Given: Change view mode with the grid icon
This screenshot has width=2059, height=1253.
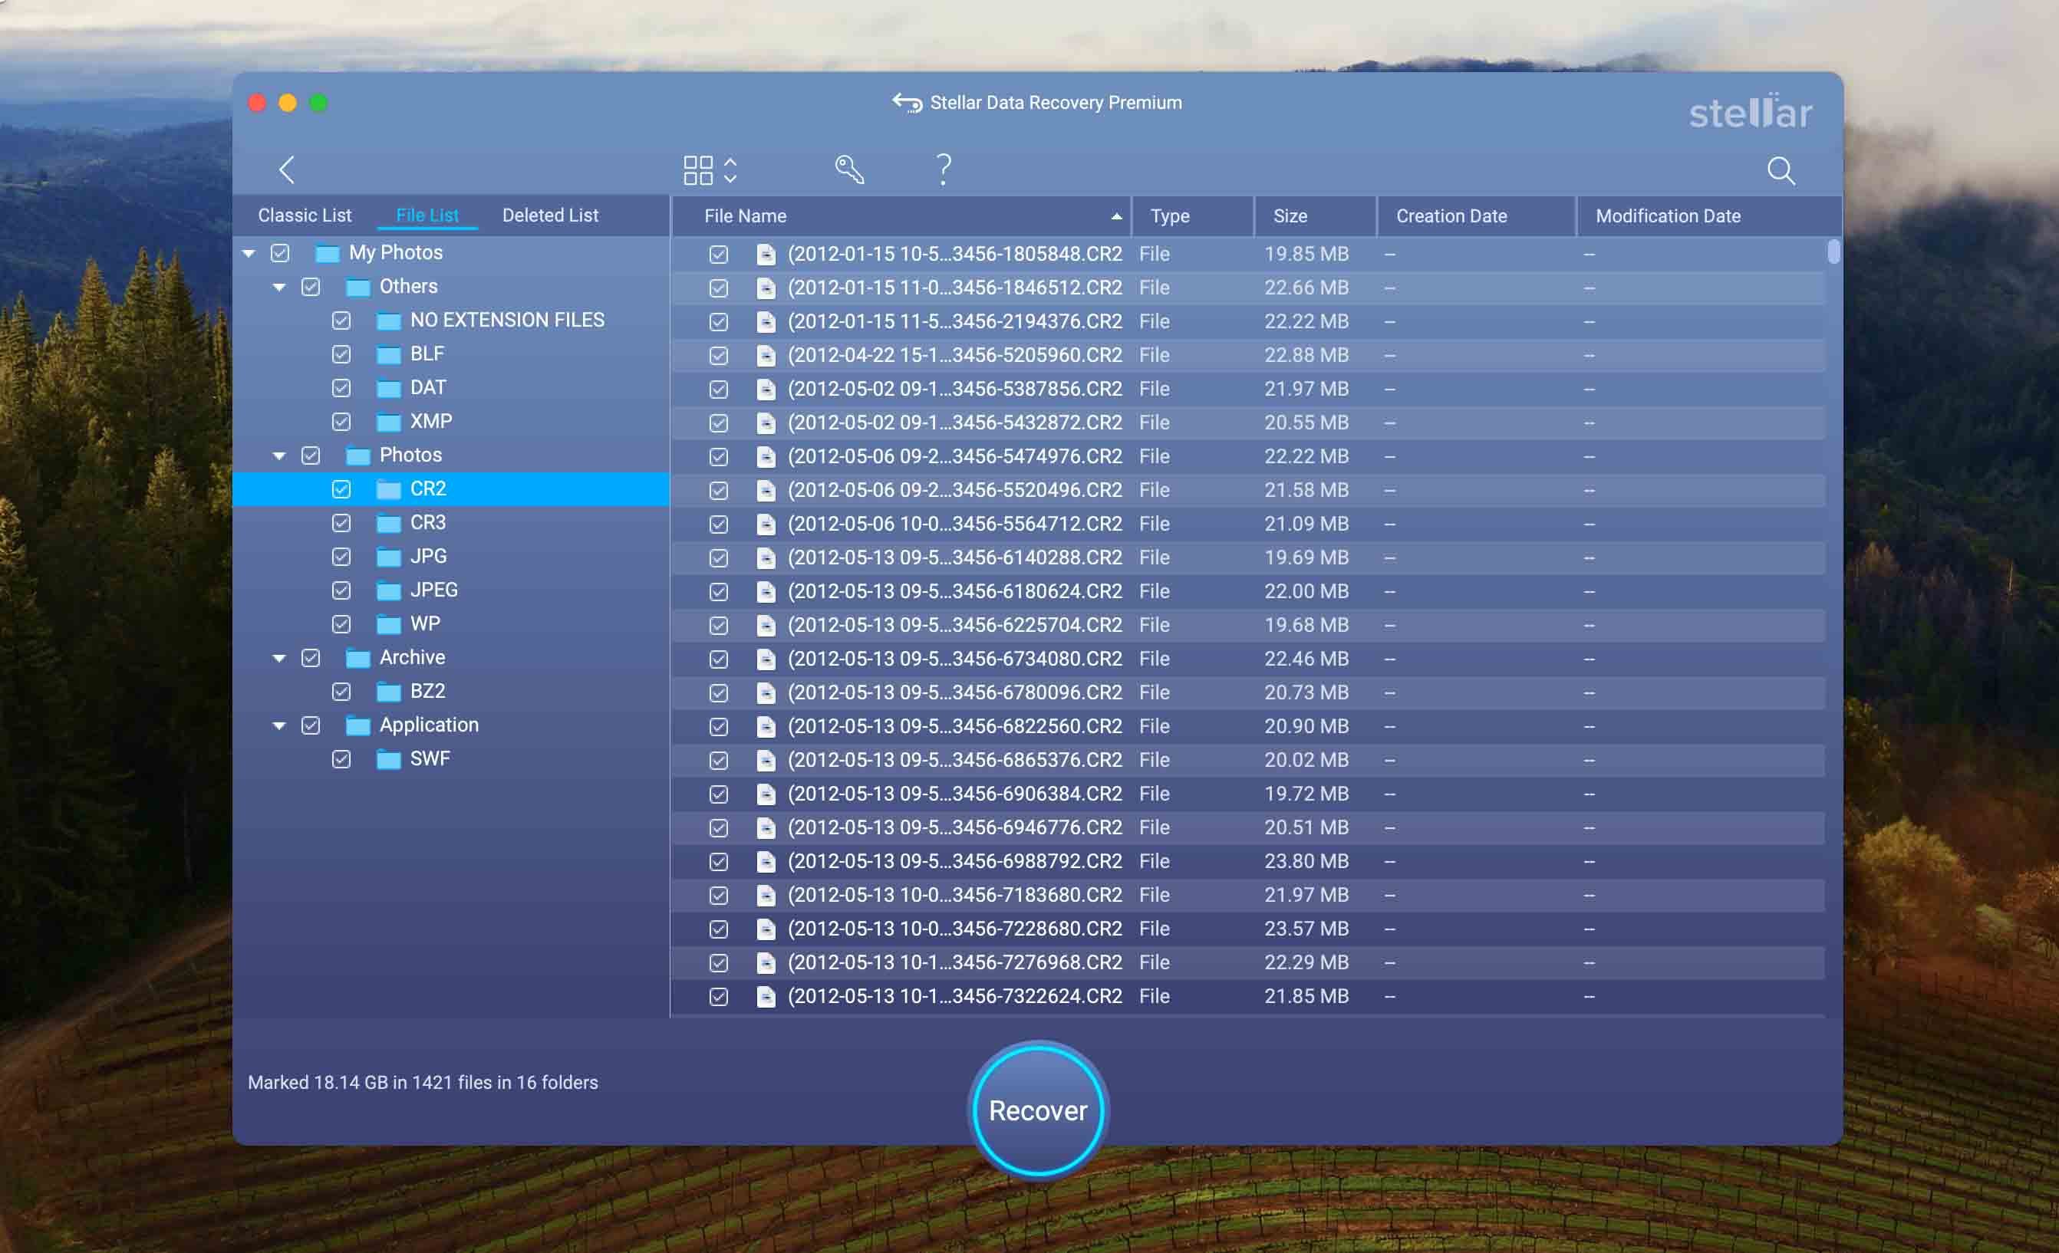Looking at the screenshot, I should (698, 170).
